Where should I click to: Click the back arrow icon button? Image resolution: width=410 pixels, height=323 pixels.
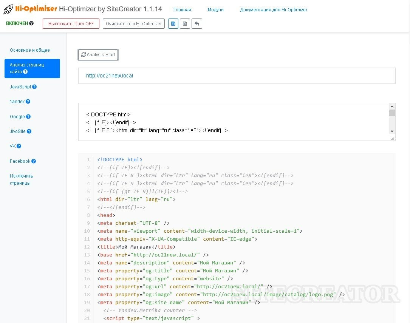pos(197,23)
